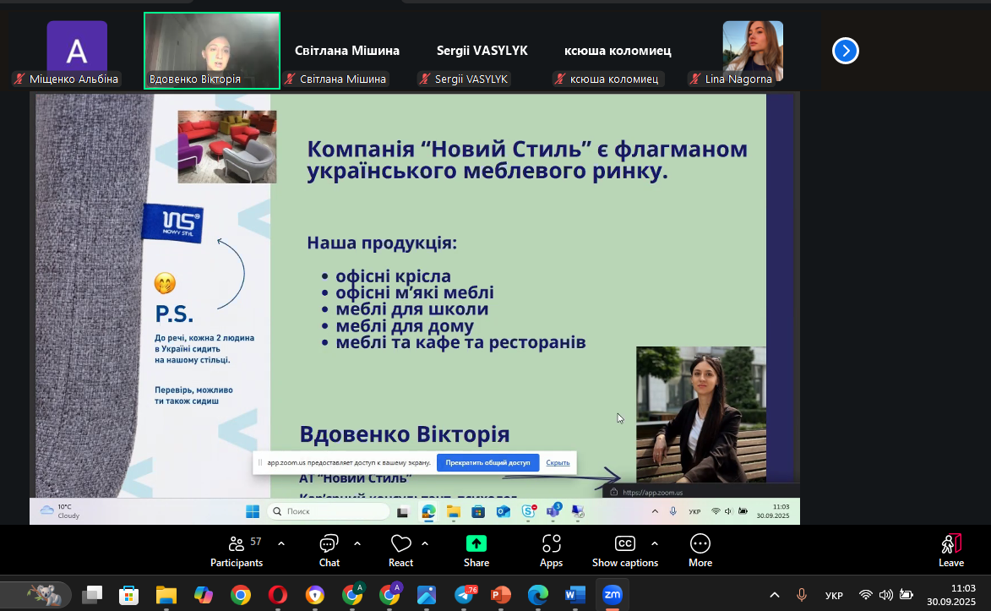991x611 pixels.
Task: Expand the React options chevron
Action: pyautogui.click(x=425, y=543)
